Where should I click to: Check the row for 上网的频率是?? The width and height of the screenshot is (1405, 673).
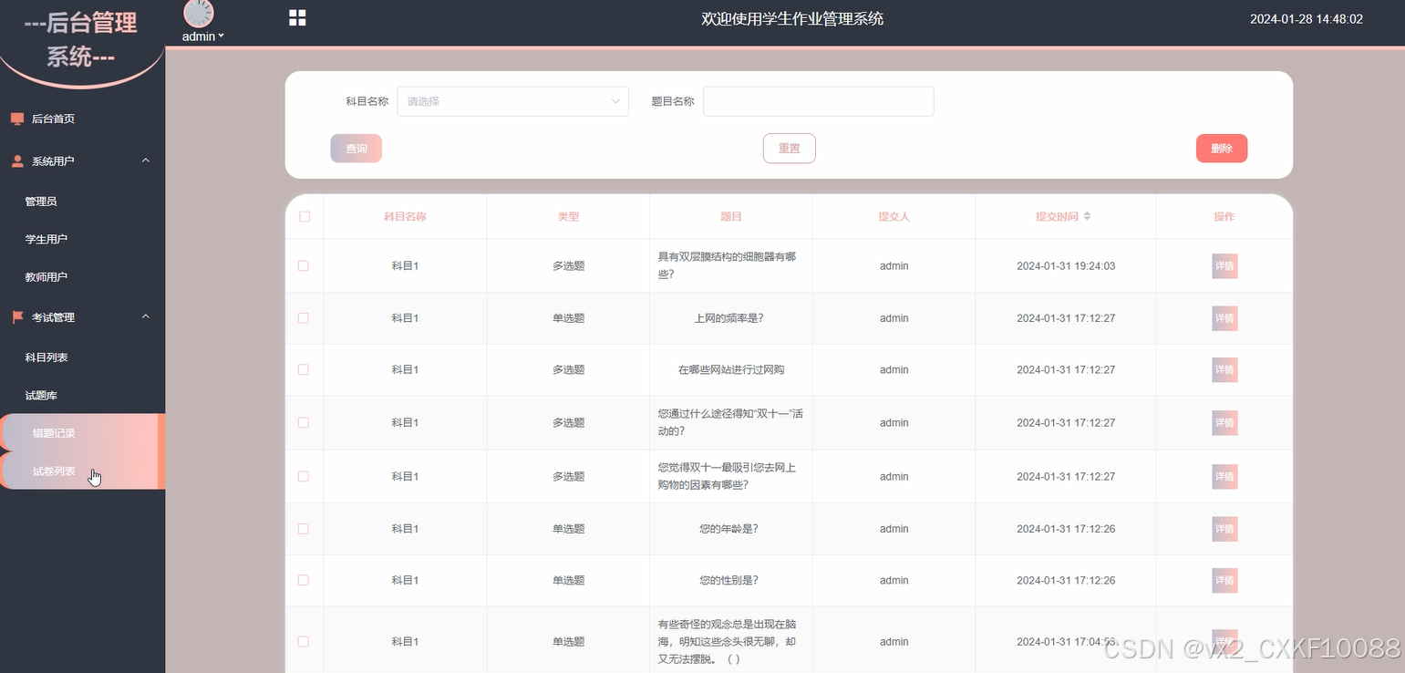(304, 318)
